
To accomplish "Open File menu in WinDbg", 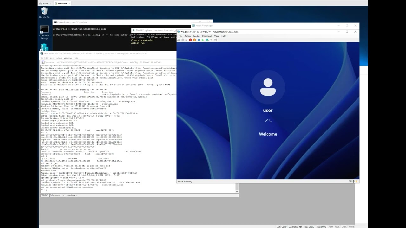I will click(41, 58).
